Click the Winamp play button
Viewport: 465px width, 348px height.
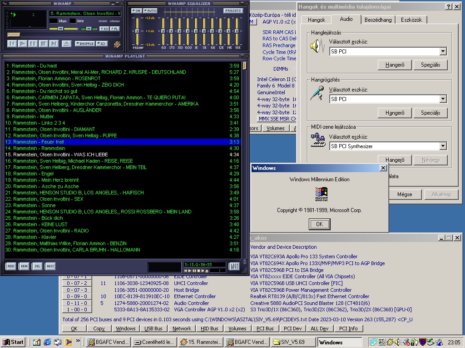(23, 43)
